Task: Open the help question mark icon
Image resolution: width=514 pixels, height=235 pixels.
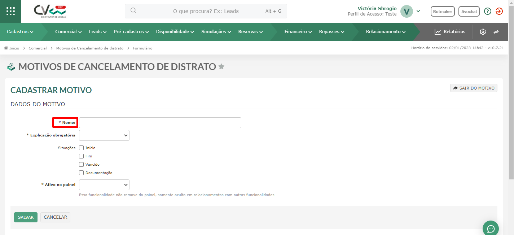Action: tap(488, 11)
